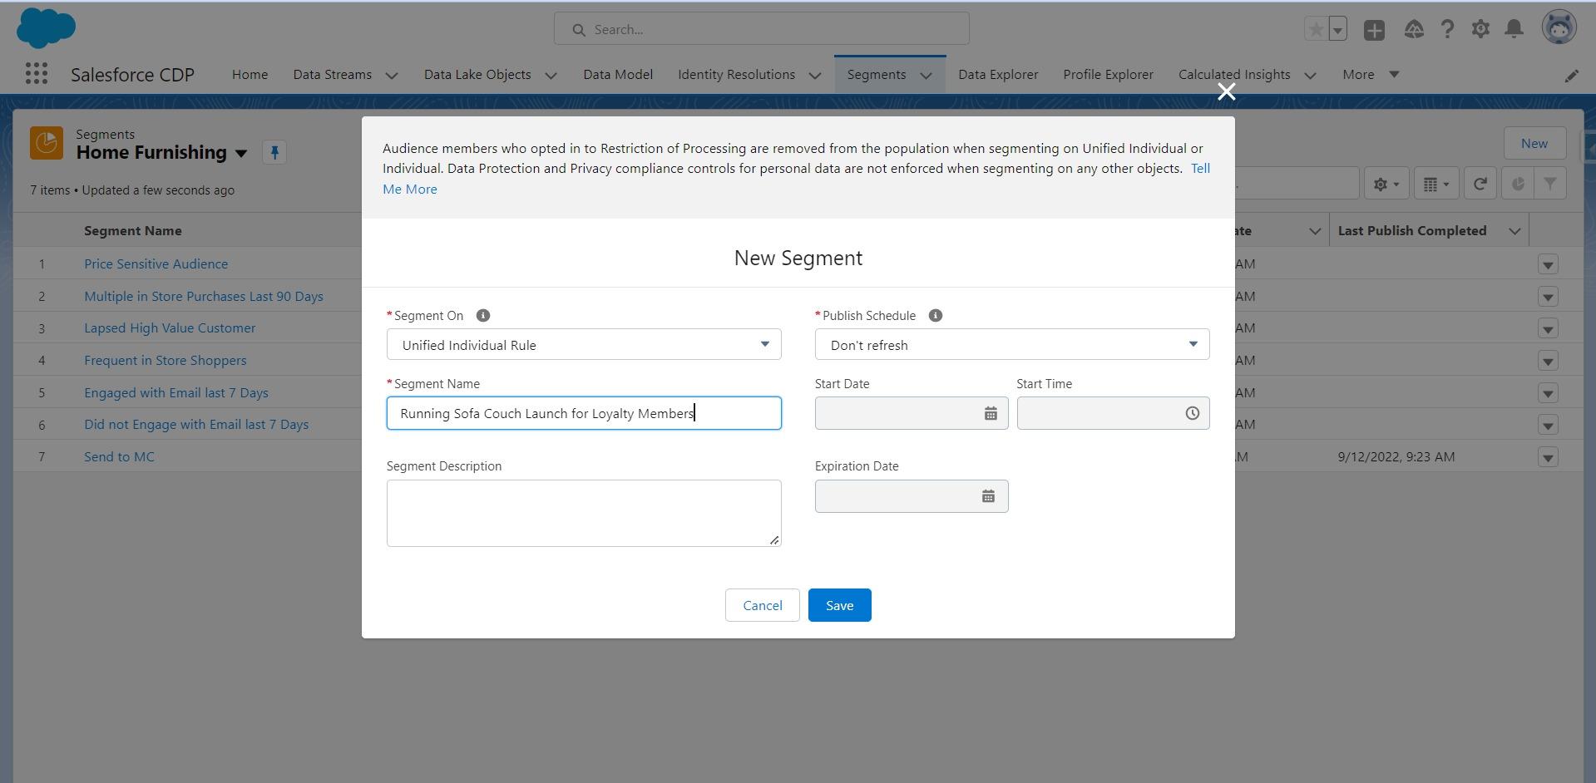
Task: Open the Calculated Insights tab
Action: pyautogui.click(x=1234, y=75)
